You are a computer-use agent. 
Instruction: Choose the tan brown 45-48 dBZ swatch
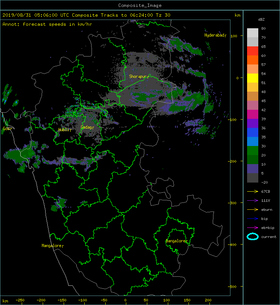point(253,96)
